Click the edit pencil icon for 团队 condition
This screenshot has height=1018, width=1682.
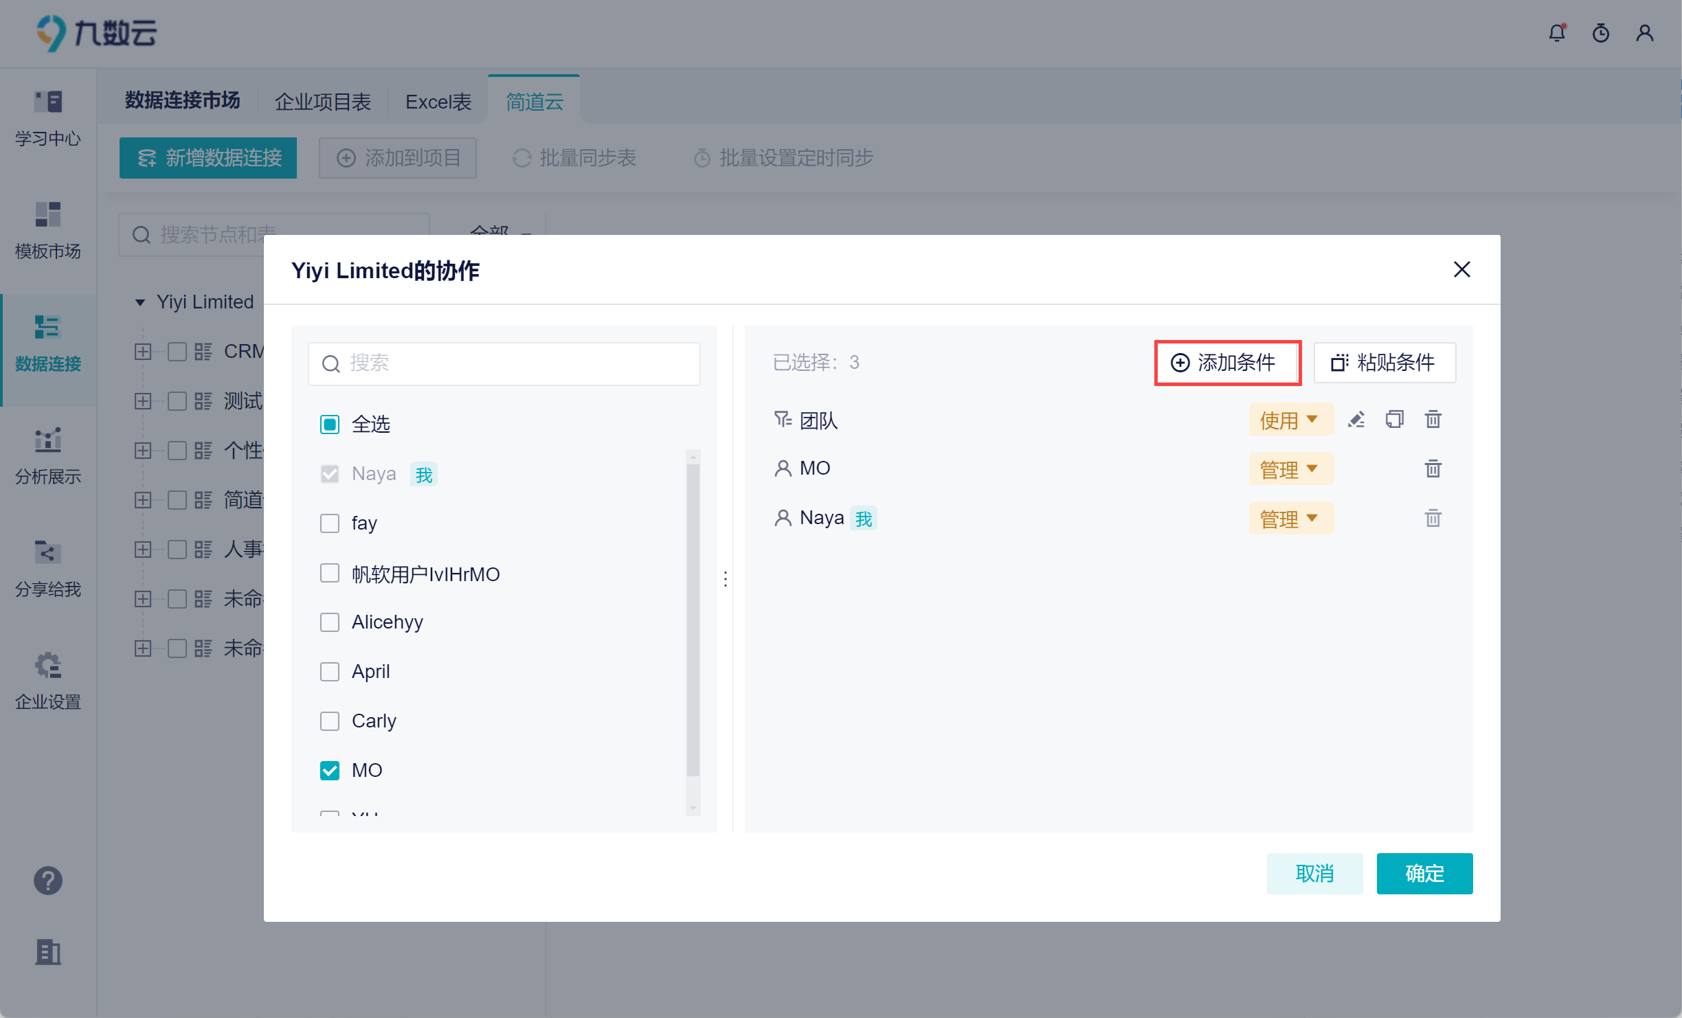[x=1356, y=420]
